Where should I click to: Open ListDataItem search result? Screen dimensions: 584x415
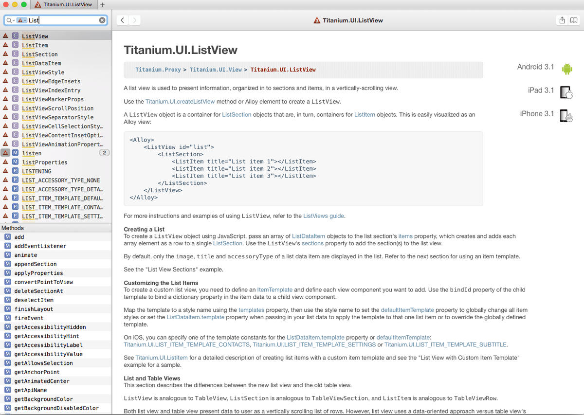(56, 63)
